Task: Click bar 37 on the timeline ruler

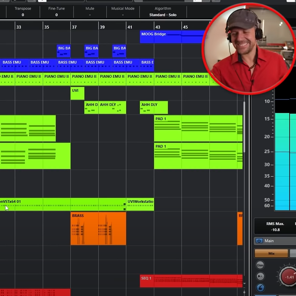Action: coord(74,27)
